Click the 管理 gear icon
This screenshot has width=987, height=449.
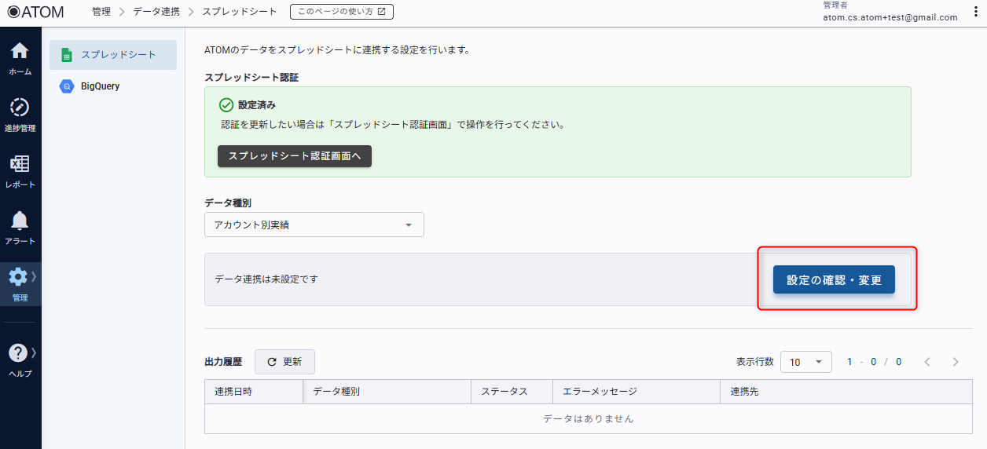pyautogui.click(x=19, y=278)
